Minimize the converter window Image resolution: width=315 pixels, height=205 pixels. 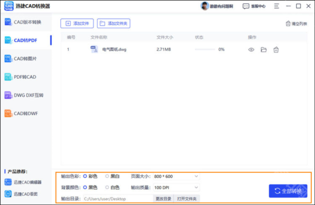[288, 6]
